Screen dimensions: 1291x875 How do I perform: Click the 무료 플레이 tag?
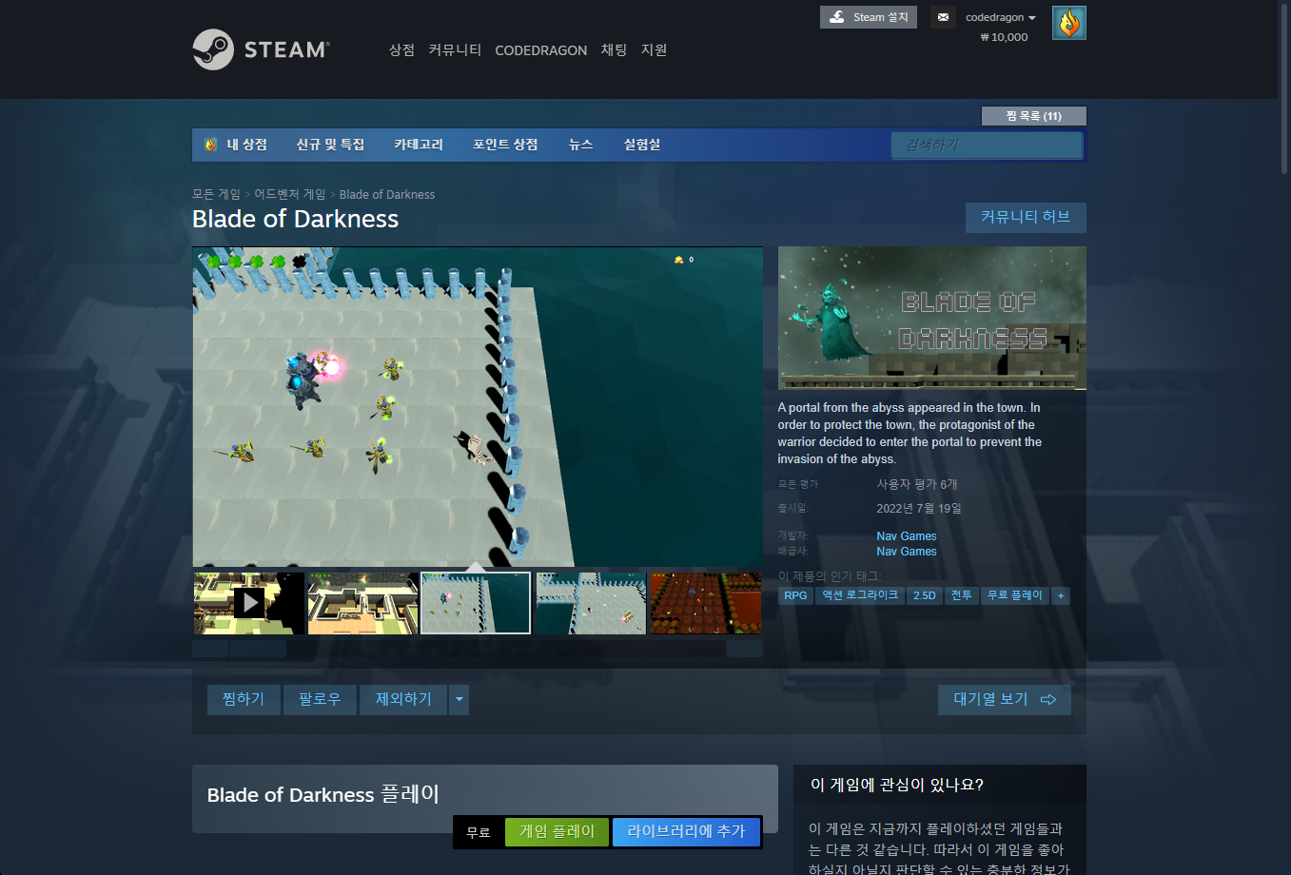pyautogui.click(x=1015, y=595)
